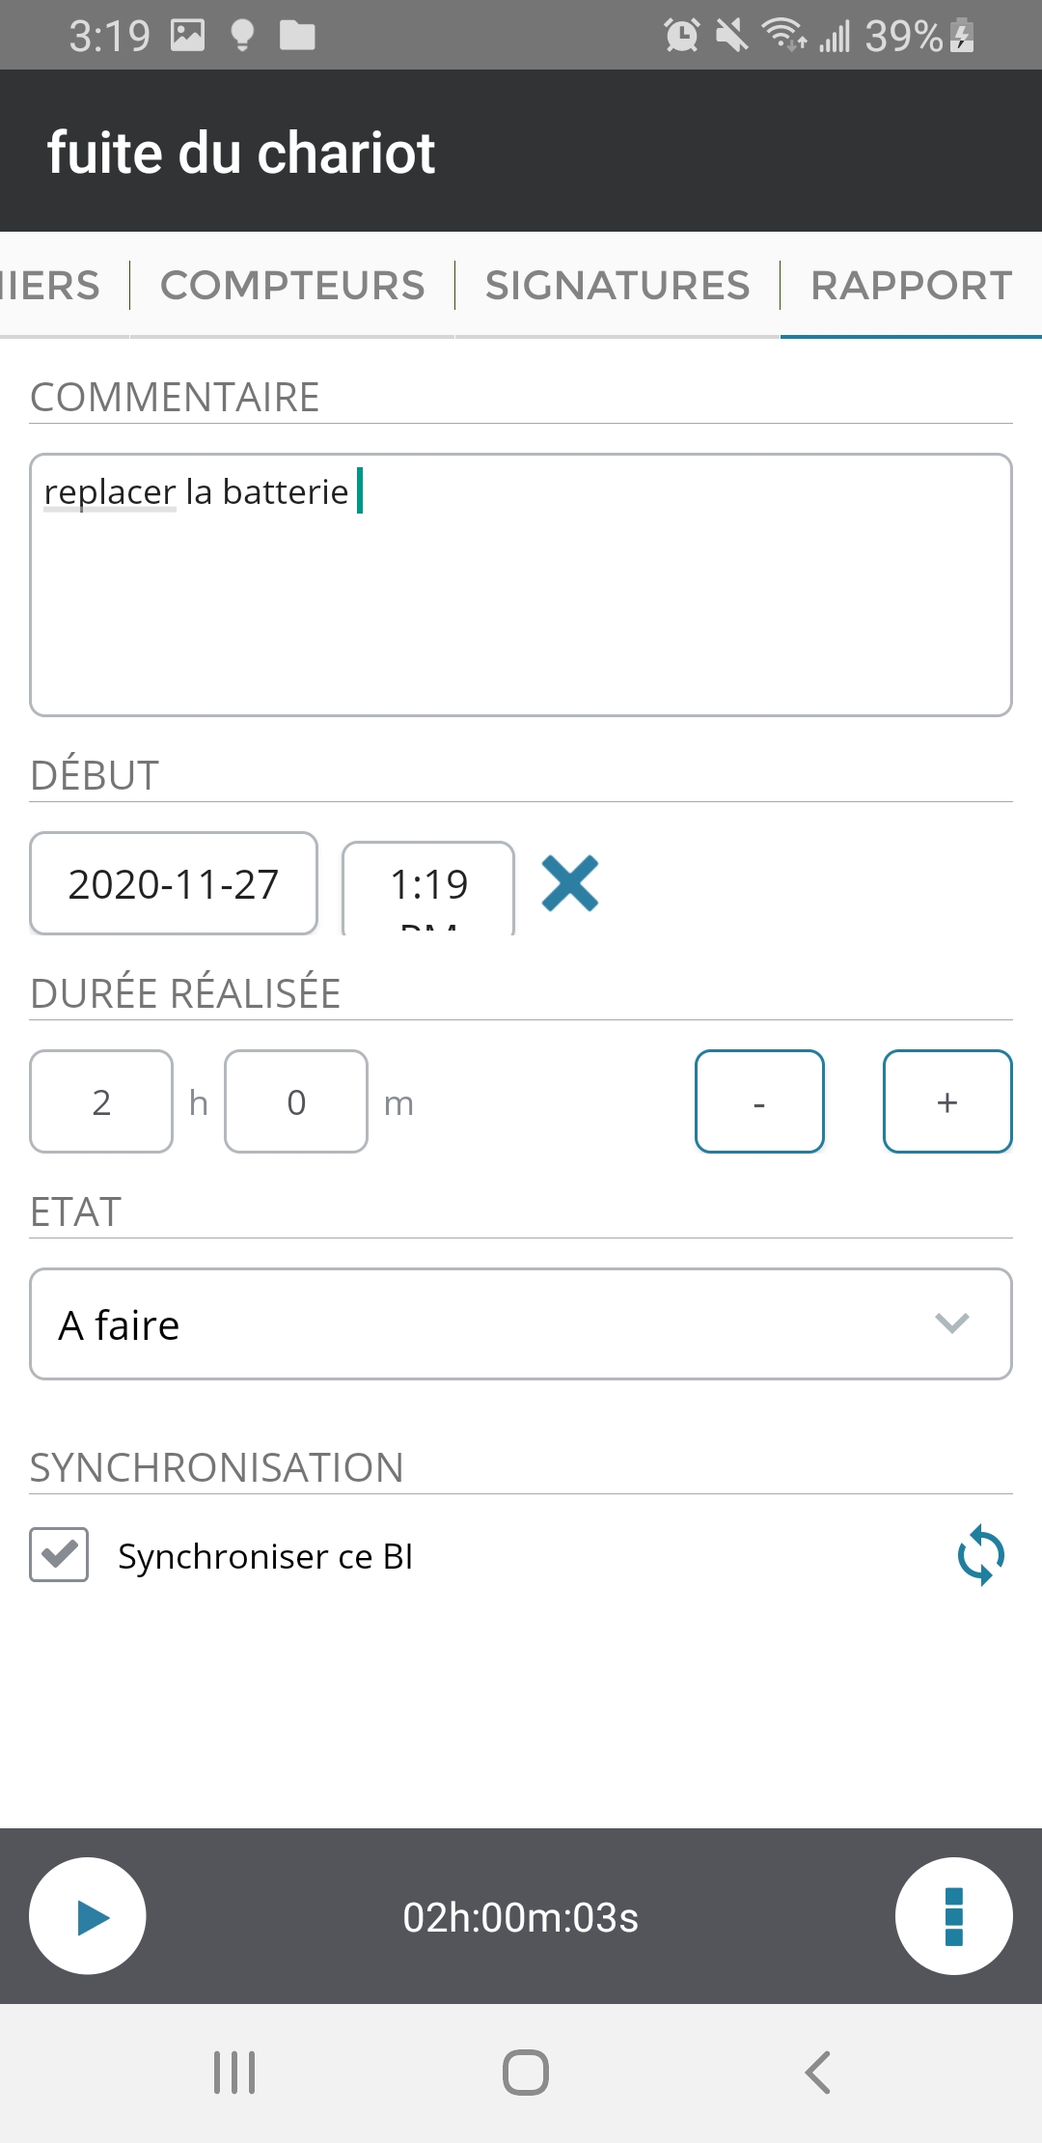Decrease duration with the minus button
The image size is (1042, 2143).
click(x=759, y=1101)
